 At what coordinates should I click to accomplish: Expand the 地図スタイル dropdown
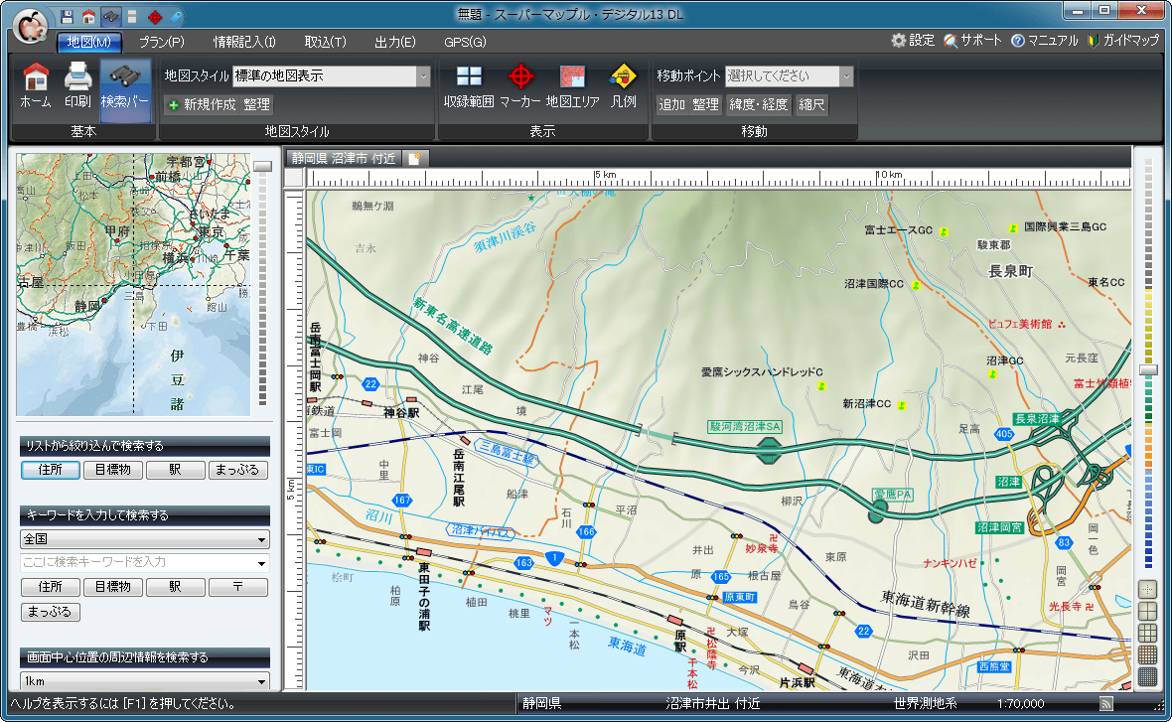click(423, 76)
